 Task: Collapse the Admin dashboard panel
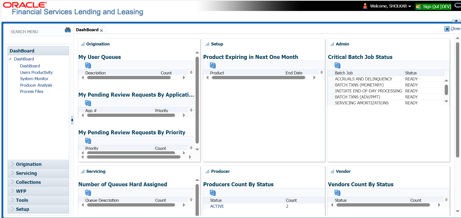[332, 44]
